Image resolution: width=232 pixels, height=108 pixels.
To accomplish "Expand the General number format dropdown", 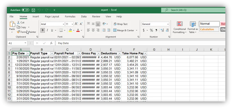I will pos(168,24).
